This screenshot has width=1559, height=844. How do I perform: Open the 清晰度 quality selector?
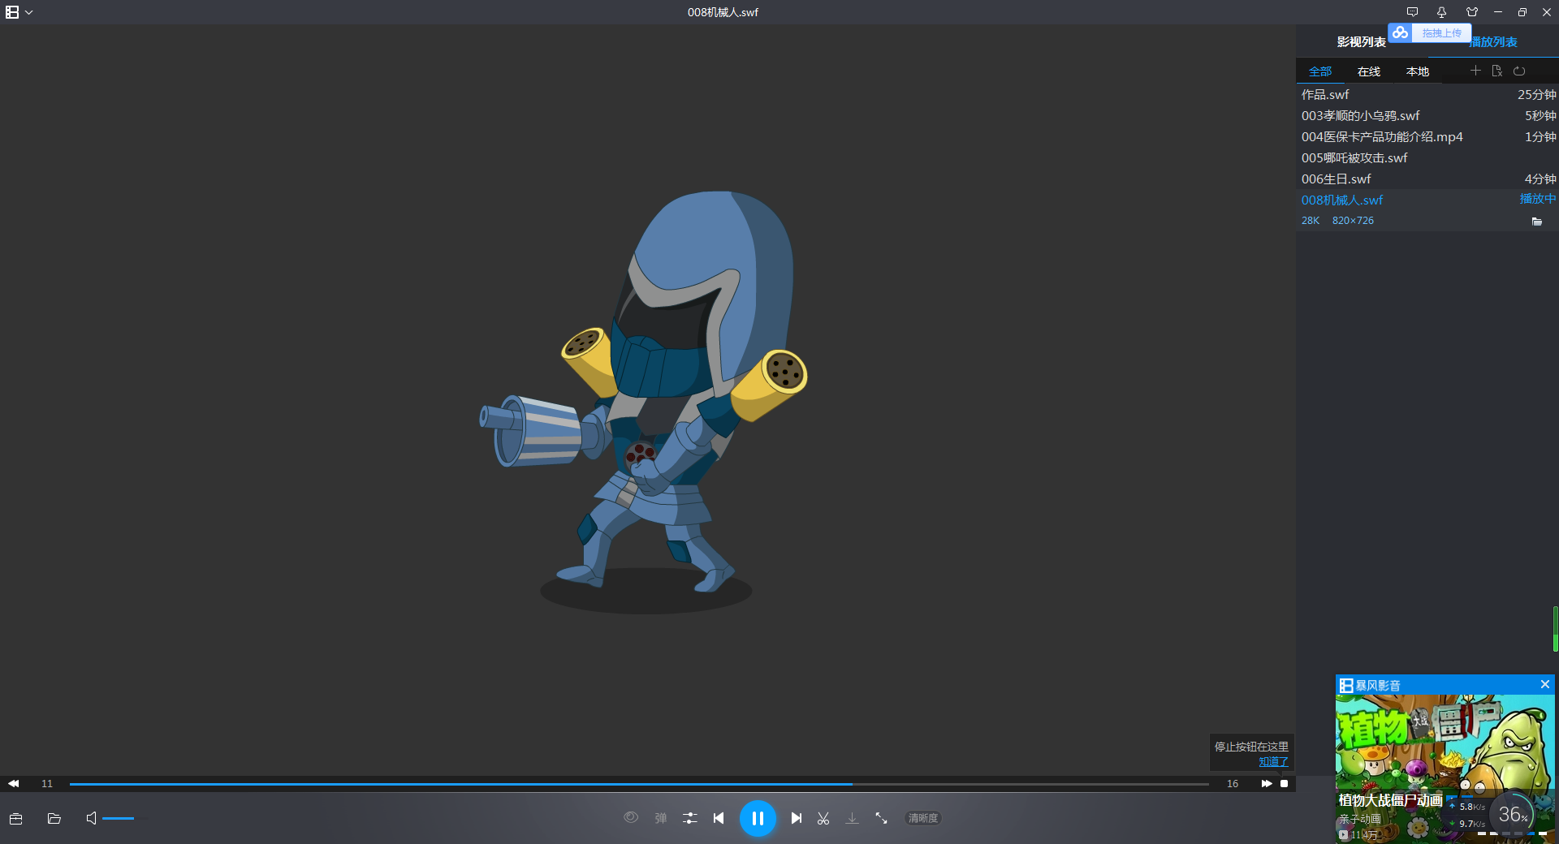pos(923,818)
